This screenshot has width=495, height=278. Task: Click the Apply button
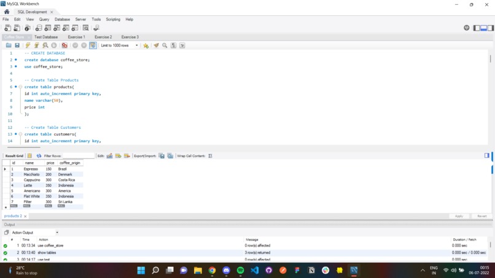[x=459, y=216]
